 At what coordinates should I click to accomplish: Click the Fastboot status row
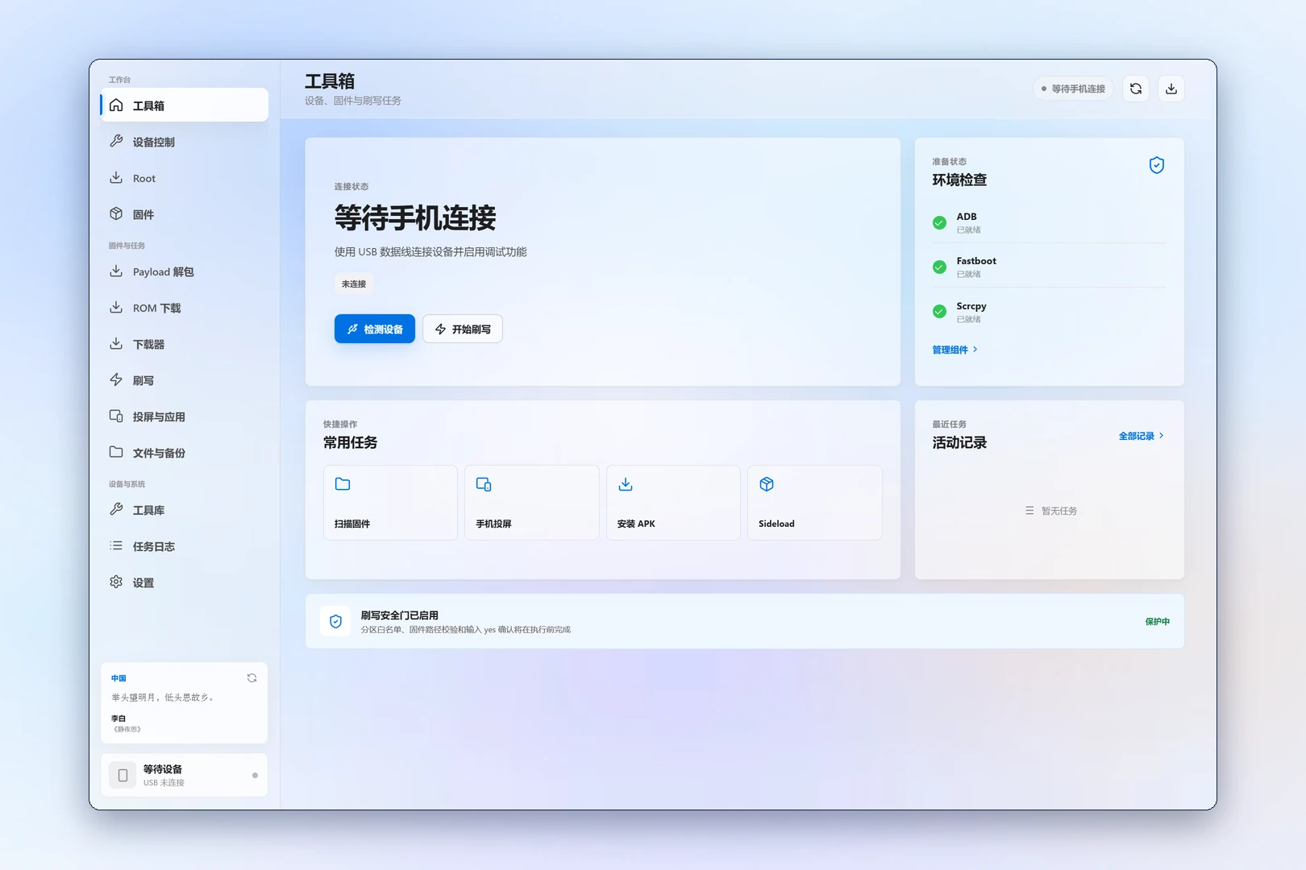tap(1050, 267)
